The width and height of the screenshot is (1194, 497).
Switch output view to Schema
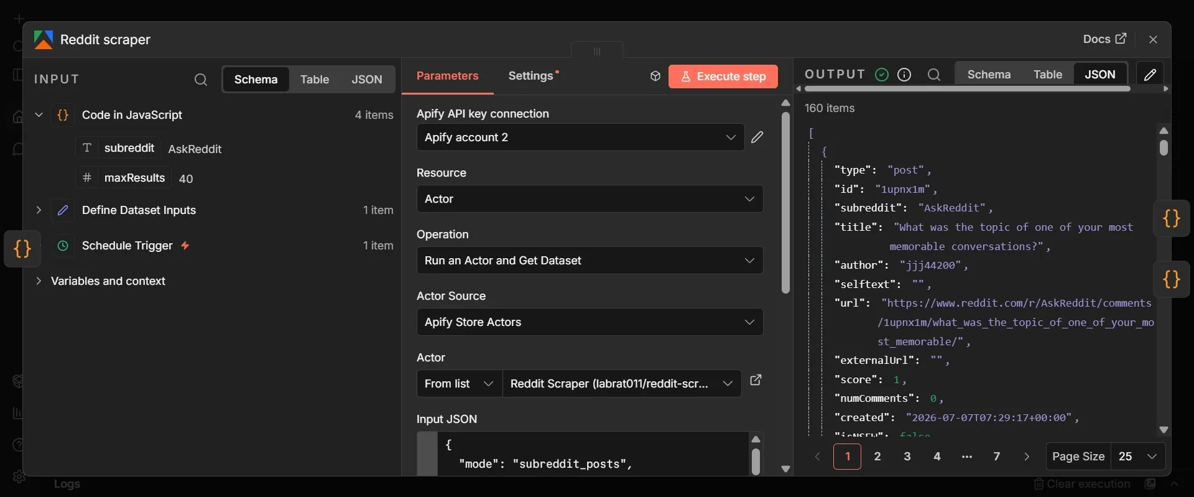(x=989, y=75)
